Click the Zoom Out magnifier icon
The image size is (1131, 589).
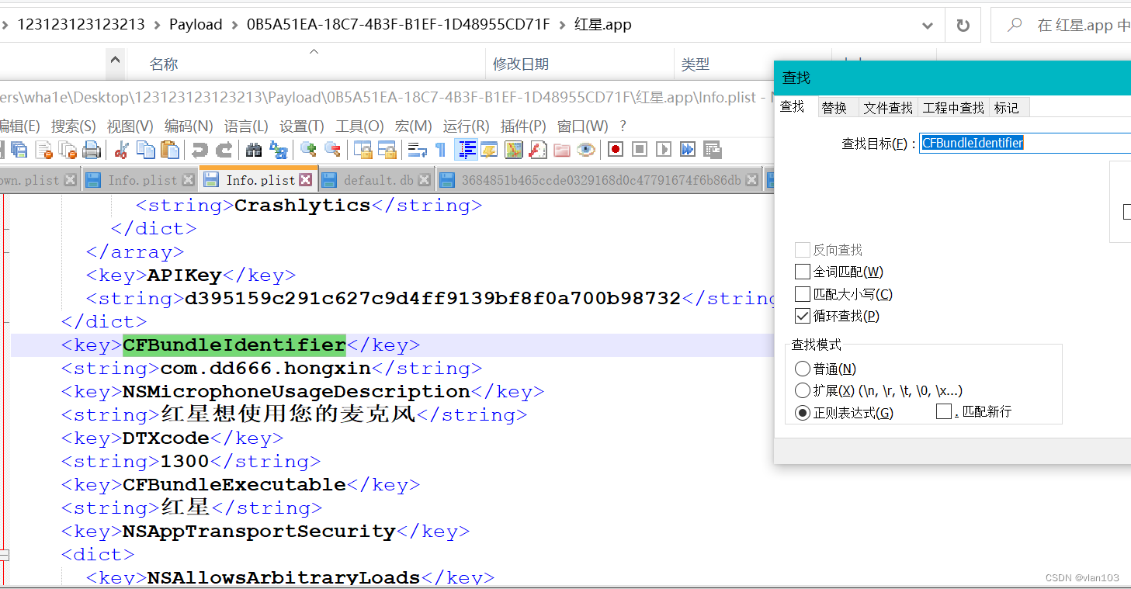coord(332,149)
